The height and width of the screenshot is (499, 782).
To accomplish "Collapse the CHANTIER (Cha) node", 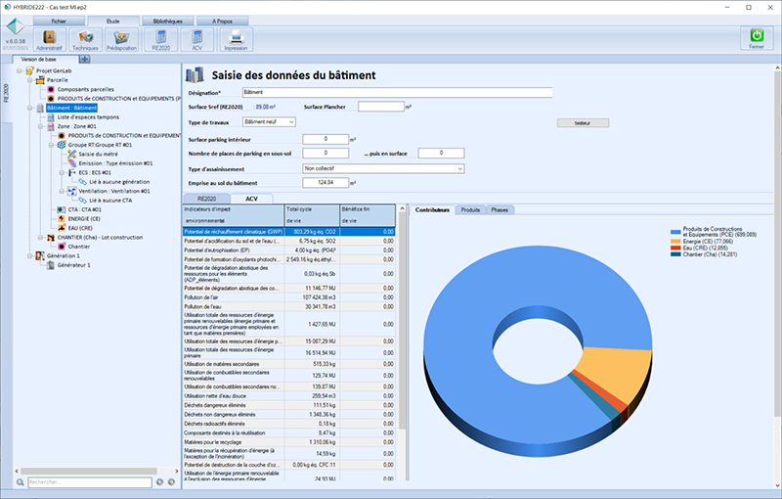I will pyautogui.click(x=40, y=238).
